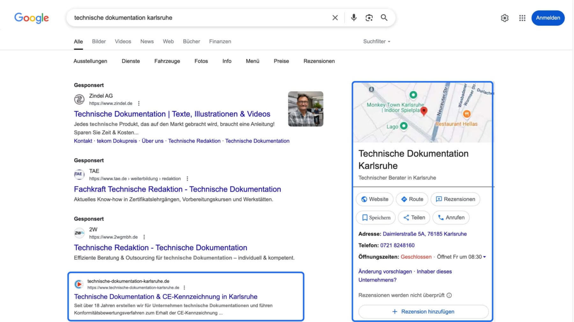Open the Kontakt sitelink under Zindel AG
The width and height of the screenshot is (574, 322).
point(83,141)
